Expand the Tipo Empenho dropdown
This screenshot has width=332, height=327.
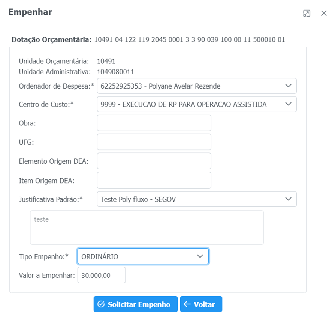[139, 256]
